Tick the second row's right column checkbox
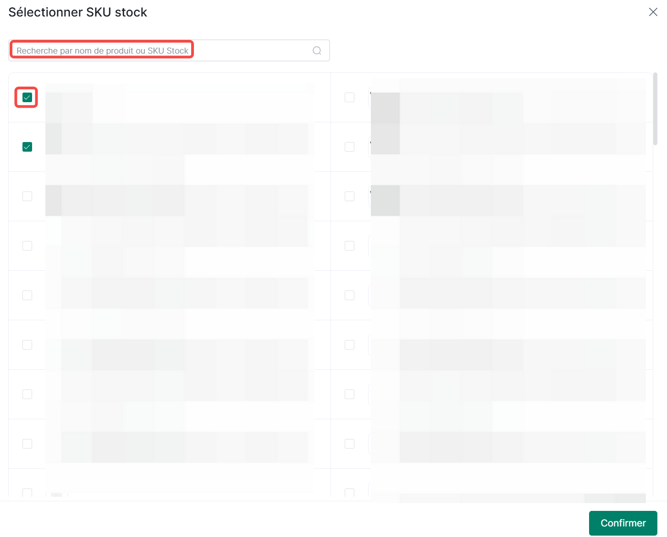 pos(350,147)
